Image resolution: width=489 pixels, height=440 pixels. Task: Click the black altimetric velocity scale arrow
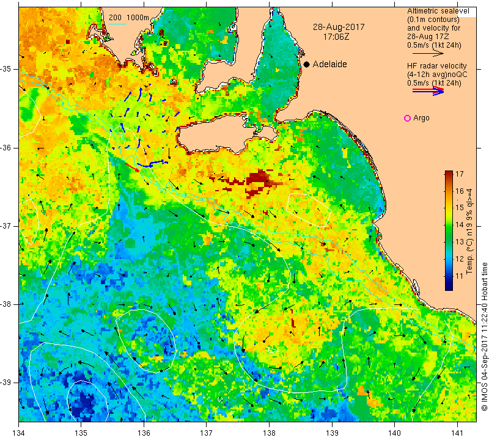click(427, 53)
